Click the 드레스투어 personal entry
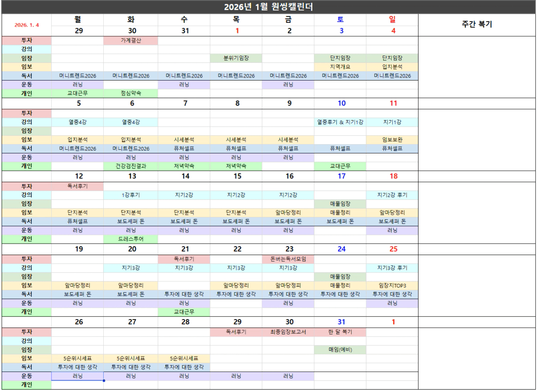The image size is (537, 390). (x=131, y=239)
